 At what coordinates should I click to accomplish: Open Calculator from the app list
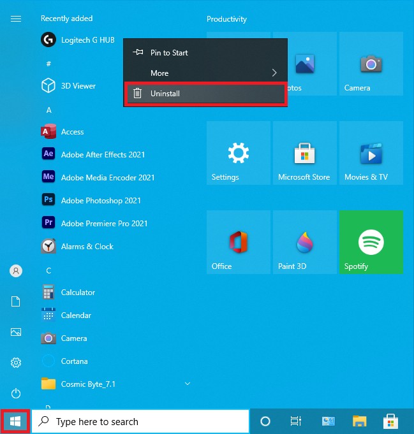68,293
